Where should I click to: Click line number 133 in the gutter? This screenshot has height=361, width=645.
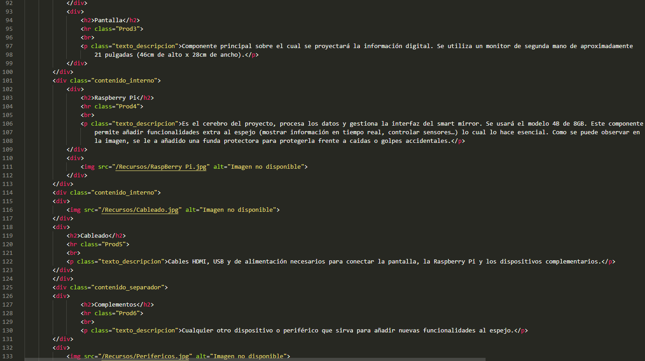[x=8, y=356]
